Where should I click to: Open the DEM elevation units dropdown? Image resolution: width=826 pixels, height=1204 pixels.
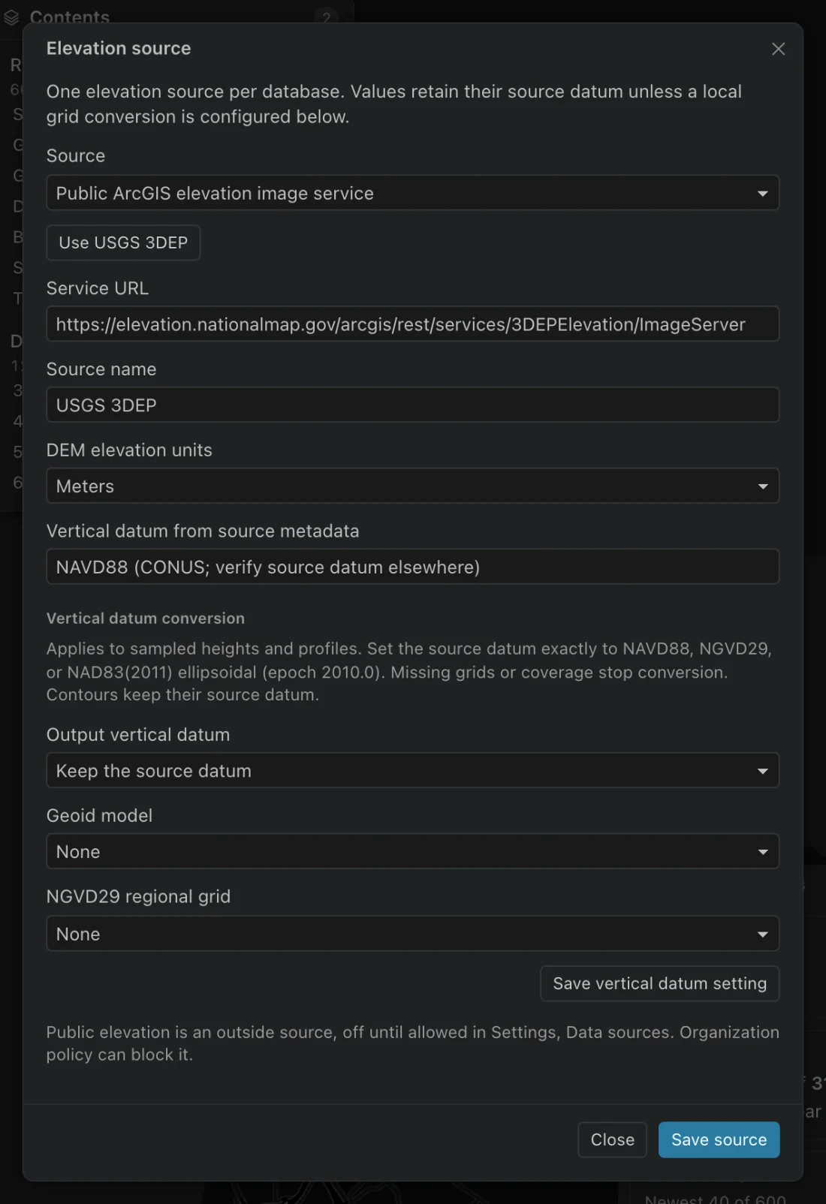(412, 486)
